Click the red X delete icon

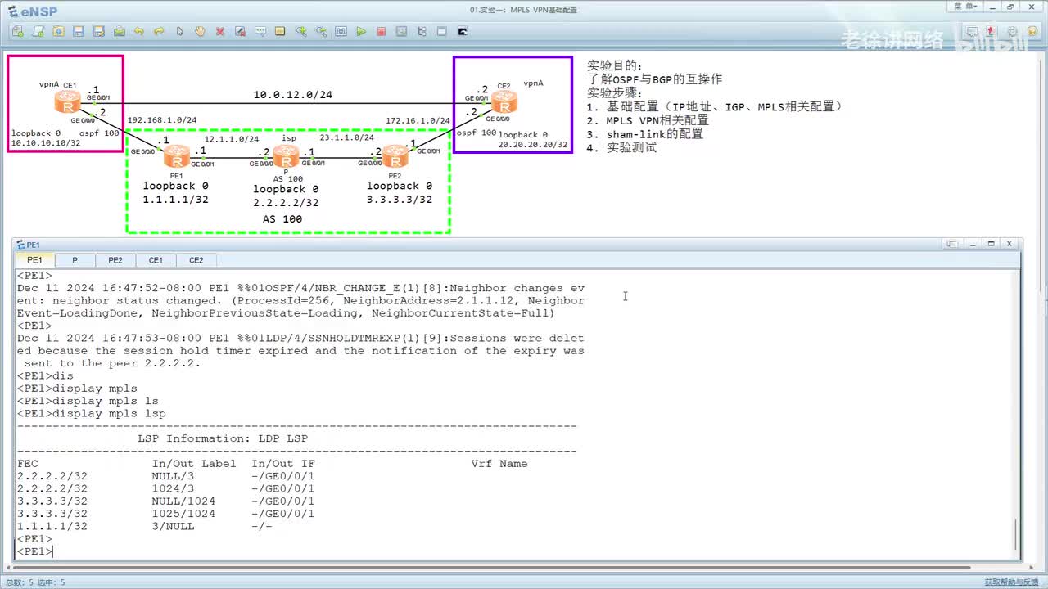click(x=220, y=32)
